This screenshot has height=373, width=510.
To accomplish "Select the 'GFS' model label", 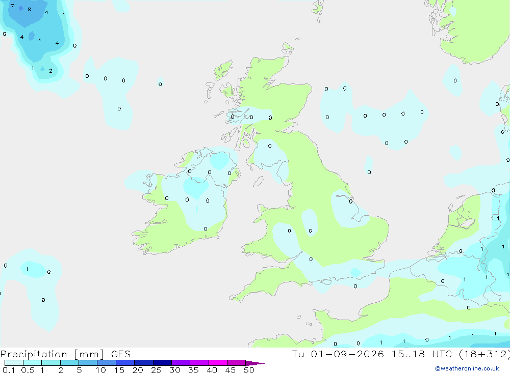I will click(121, 354).
